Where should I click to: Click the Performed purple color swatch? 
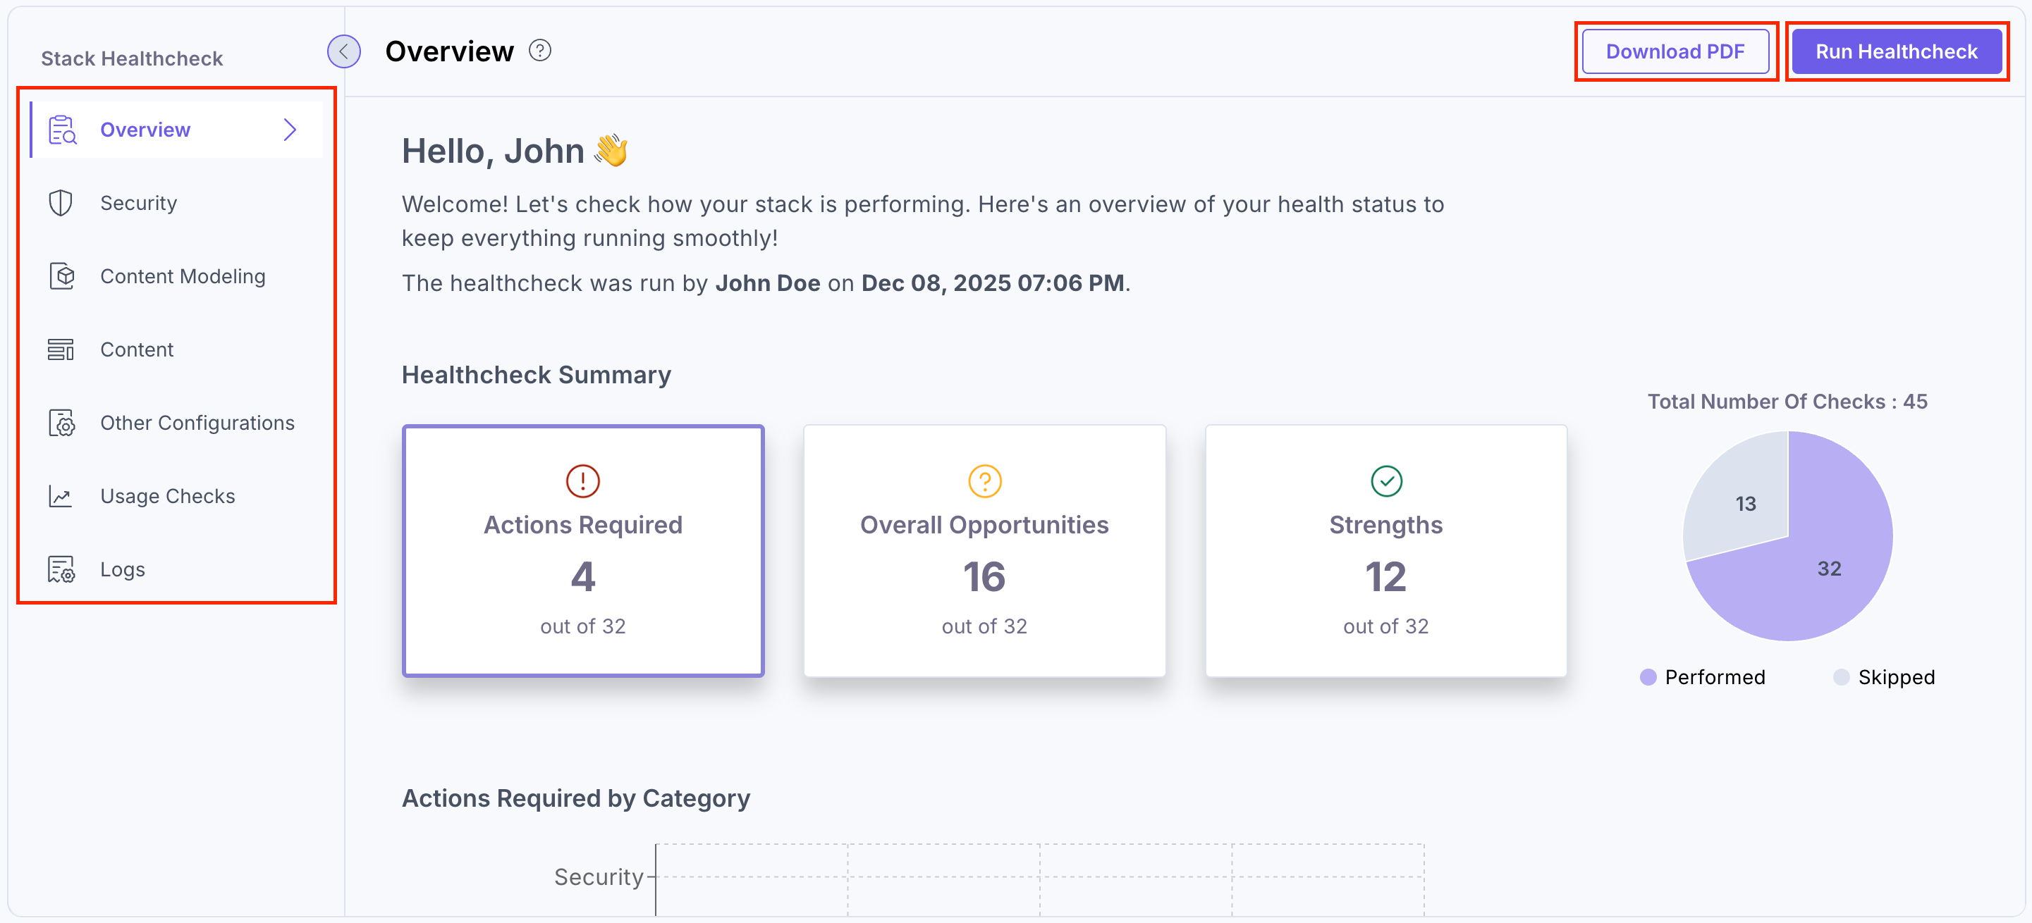click(1648, 676)
